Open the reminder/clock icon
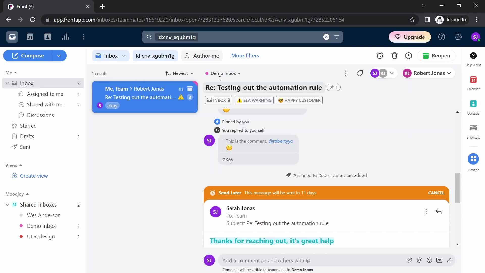 coord(380,55)
